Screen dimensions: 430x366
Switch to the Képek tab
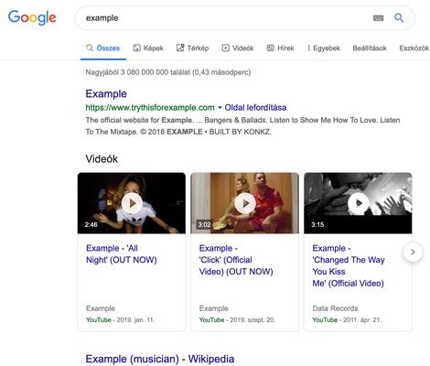(148, 48)
